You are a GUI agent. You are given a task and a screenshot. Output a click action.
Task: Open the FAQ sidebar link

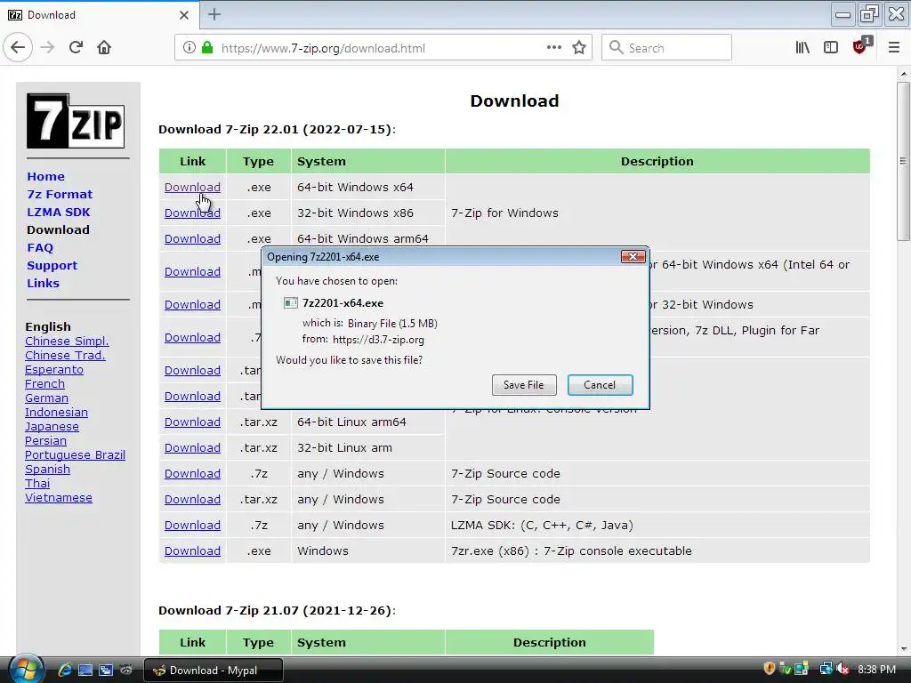tap(40, 248)
